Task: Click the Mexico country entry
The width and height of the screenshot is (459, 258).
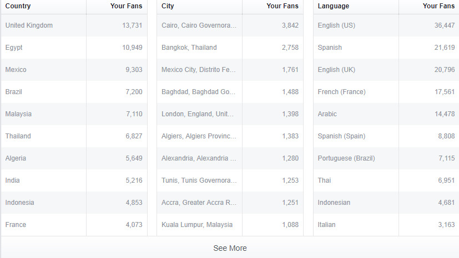Action: (x=16, y=70)
